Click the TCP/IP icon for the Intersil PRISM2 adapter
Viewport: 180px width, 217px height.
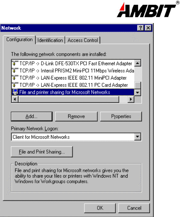pyautogui.click(x=15, y=71)
